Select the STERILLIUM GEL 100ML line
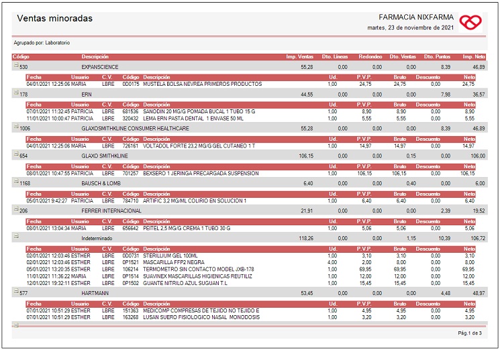The height and width of the screenshot is (350, 500). pos(250,255)
